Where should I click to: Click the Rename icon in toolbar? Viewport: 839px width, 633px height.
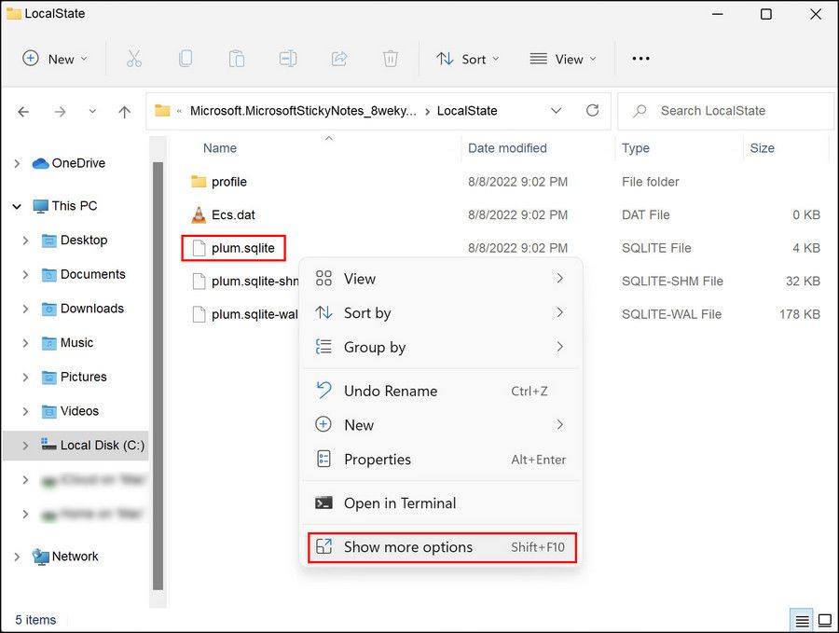click(x=288, y=59)
